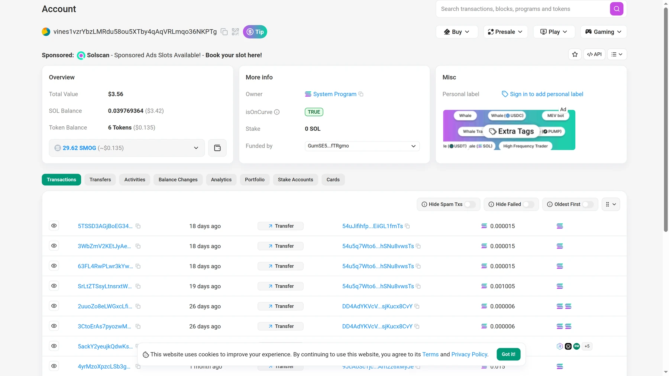Toggle the Hide Failed switch
This screenshot has width=669, height=376.
pos(529,204)
